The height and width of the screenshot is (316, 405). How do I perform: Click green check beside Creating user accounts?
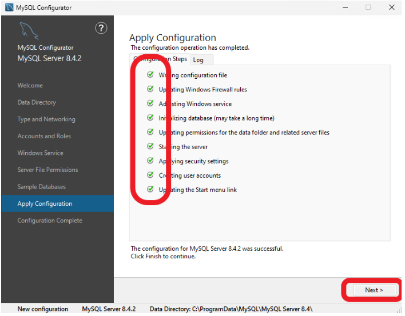pos(150,175)
